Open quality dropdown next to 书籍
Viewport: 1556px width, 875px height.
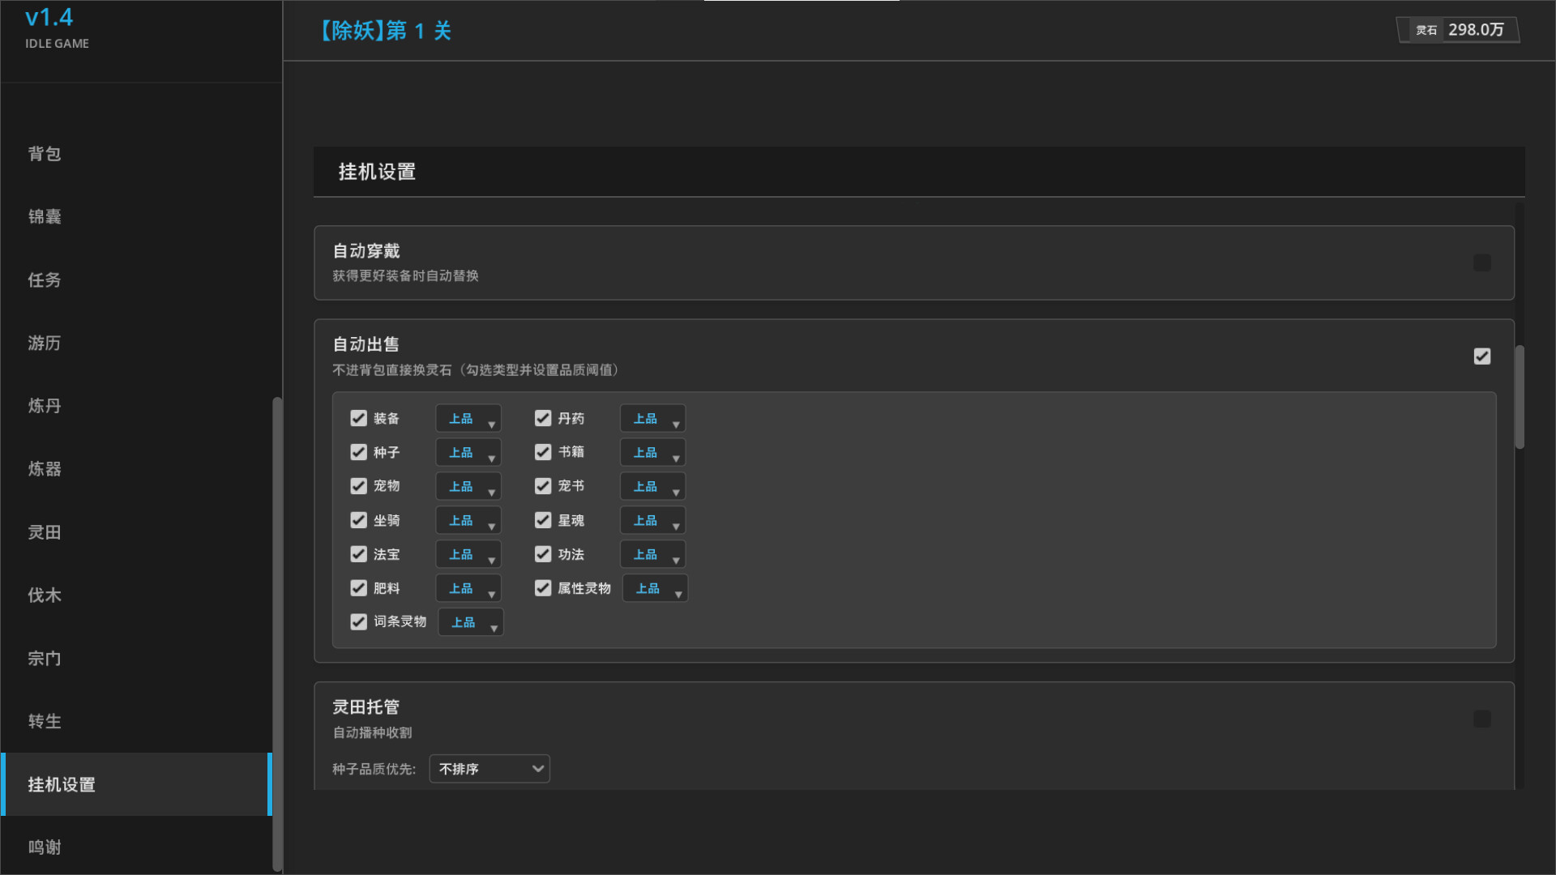(652, 453)
